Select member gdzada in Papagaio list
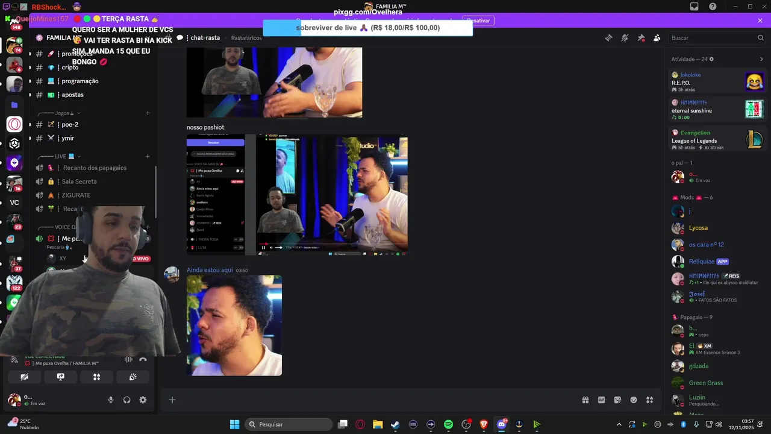 [x=717, y=366]
